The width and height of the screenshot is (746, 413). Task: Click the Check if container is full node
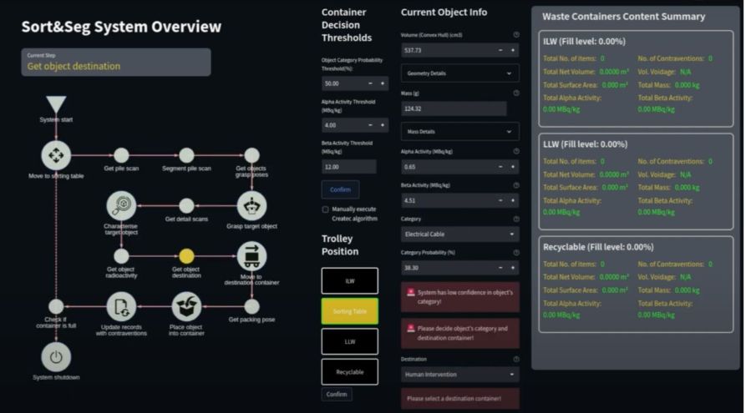coord(56,306)
